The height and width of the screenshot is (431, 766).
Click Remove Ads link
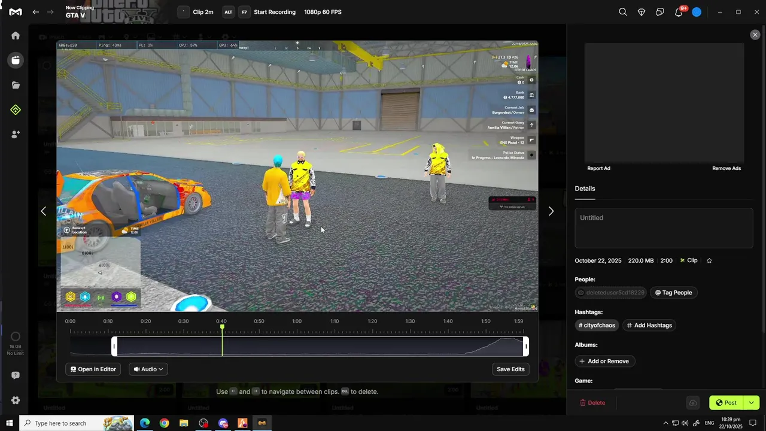pyautogui.click(x=727, y=168)
